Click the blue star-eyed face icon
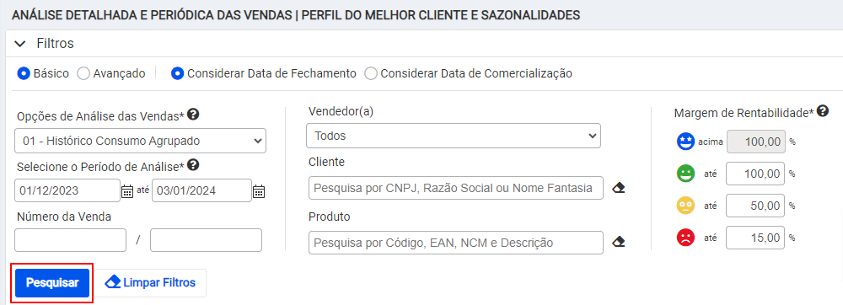 pos(685,142)
